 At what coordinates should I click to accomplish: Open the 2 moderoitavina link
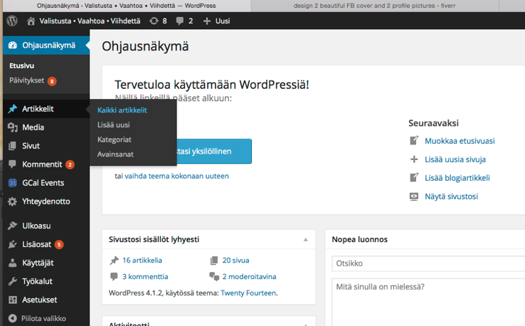249,277
